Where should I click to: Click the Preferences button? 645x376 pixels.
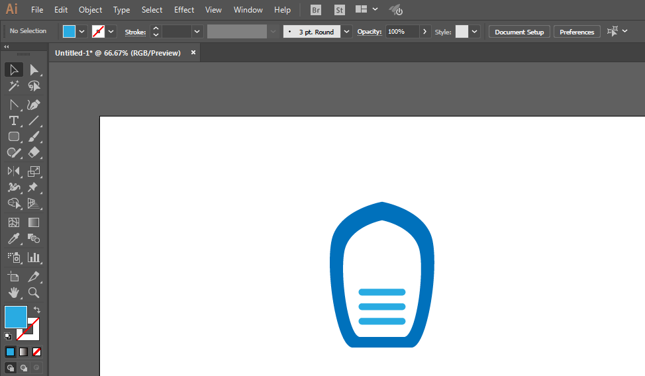577,32
